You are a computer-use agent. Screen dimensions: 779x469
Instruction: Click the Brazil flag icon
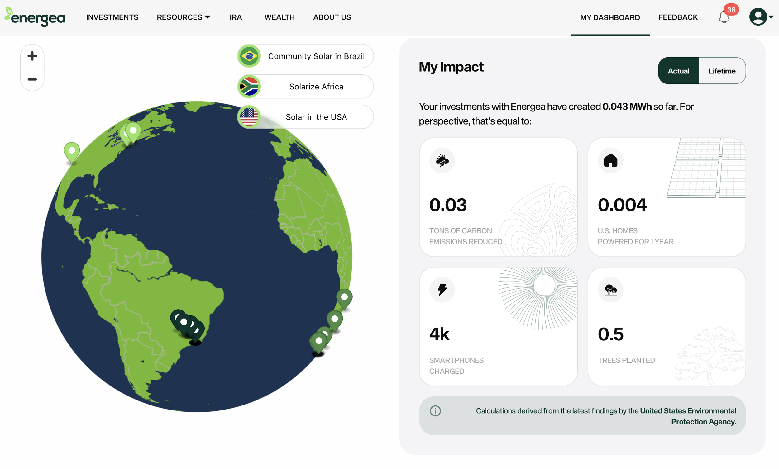pos(249,56)
